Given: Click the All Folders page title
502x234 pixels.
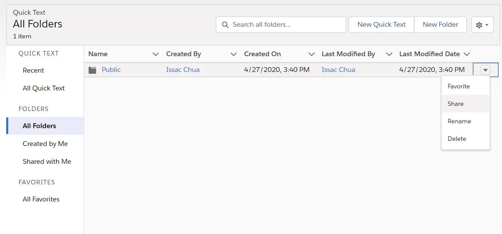Looking at the screenshot, I should tap(37, 24).
